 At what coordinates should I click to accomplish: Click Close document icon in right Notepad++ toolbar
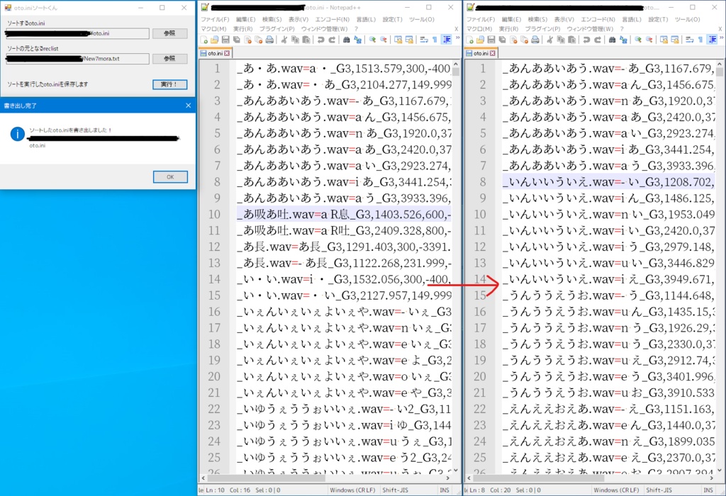coord(513,40)
